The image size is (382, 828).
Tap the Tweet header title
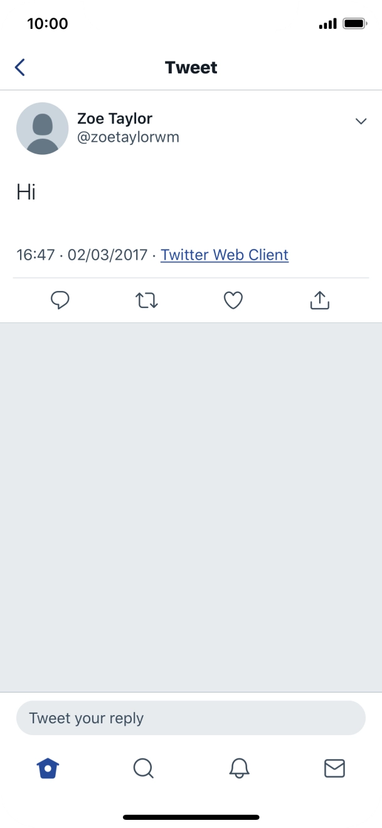[191, 67]
